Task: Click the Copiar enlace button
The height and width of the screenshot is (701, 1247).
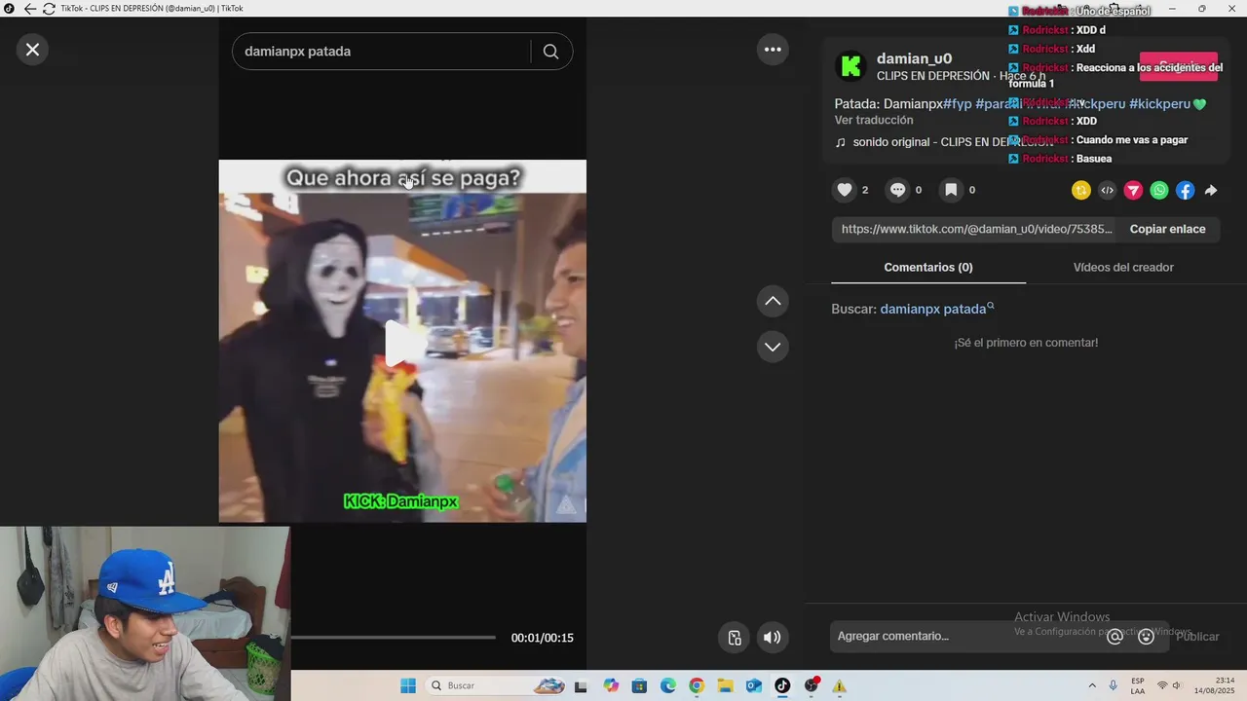Action: [1167, 229]
